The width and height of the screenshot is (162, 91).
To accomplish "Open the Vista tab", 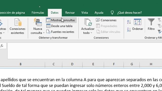I will coord(85,13).
